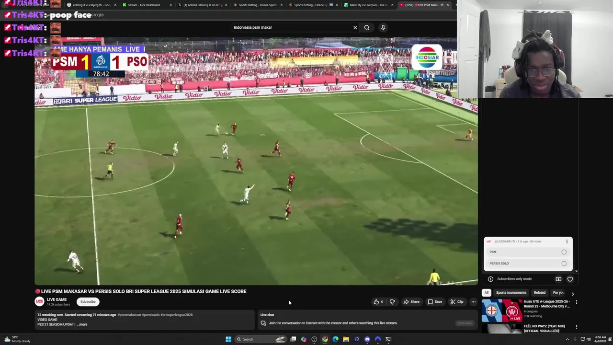Open Microsoft Edge from the taskbar

[x=335, y=339]
